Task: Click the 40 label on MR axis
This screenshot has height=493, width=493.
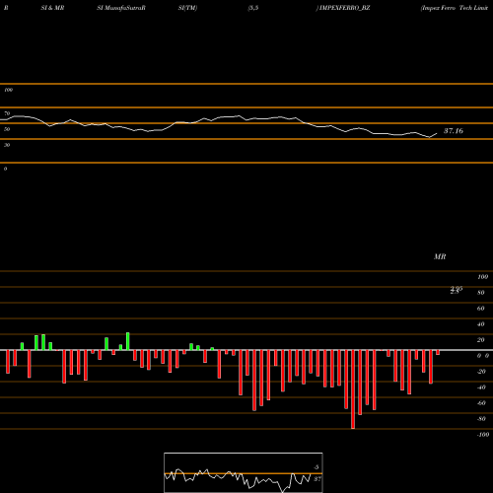Action: coord(481,324)
